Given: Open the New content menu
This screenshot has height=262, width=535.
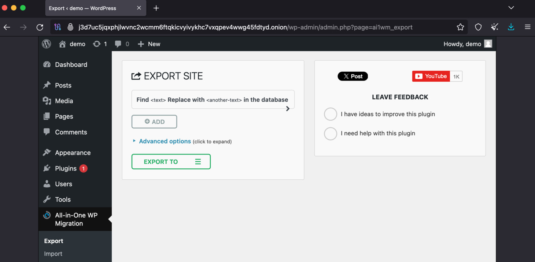Looking at the screenshot, I should coord(149,44).
